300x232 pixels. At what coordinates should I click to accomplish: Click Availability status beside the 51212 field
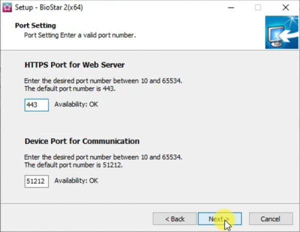pyautogui.click(x=76, y=180)
